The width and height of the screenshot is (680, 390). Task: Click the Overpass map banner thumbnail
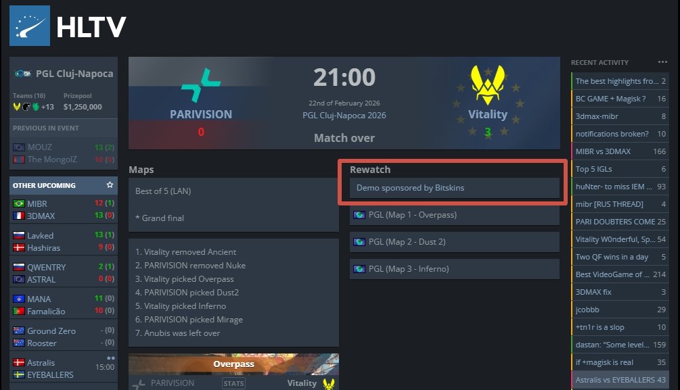[x=233, y=364]
